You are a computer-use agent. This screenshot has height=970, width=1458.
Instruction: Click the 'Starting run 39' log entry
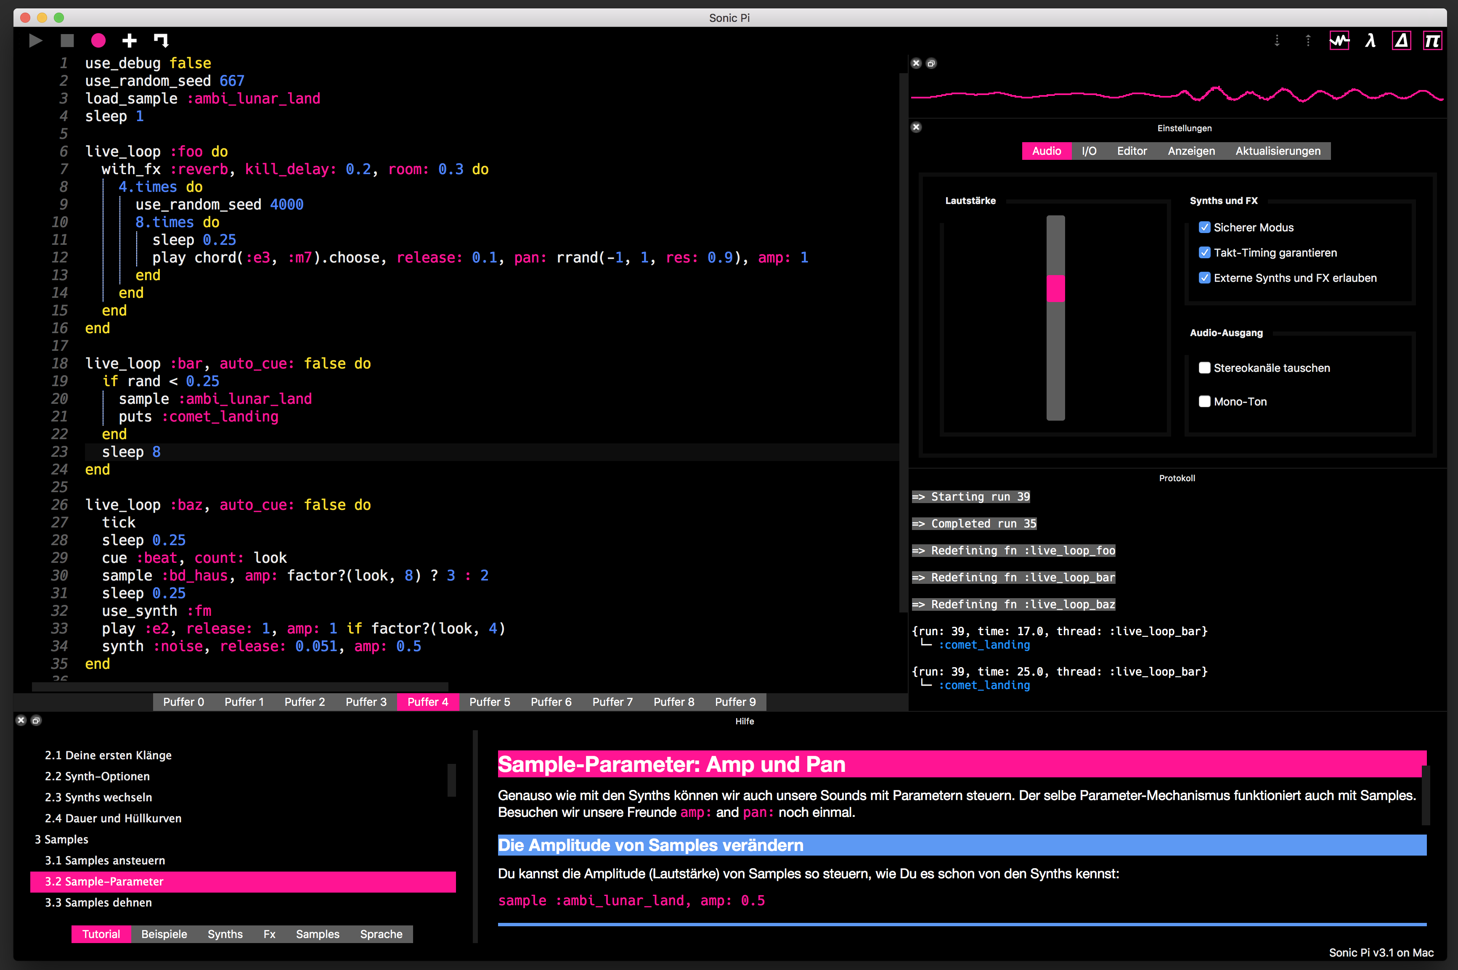point(970,497)
